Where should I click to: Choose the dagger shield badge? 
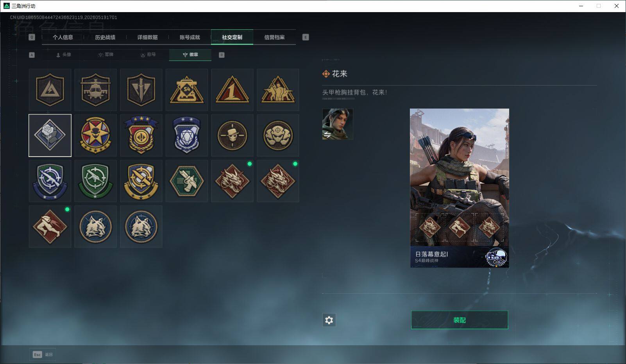pyautogui.click(x=141, y=90)
